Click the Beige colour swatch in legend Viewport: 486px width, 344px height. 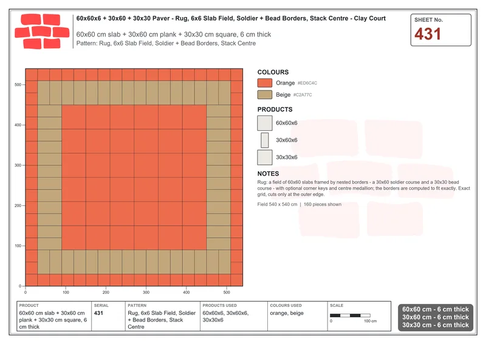(x=265, y=95)
